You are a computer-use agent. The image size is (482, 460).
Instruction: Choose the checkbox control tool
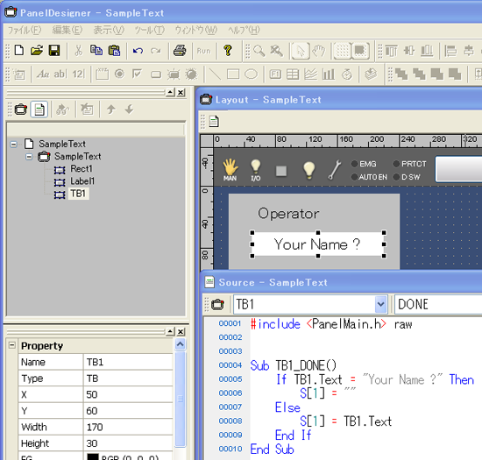pyautogui.click(x=137, y=74)
